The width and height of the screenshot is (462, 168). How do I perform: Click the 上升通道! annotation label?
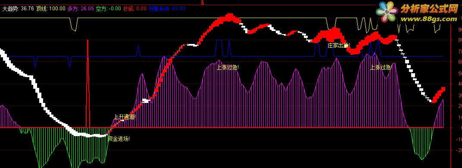125,117
